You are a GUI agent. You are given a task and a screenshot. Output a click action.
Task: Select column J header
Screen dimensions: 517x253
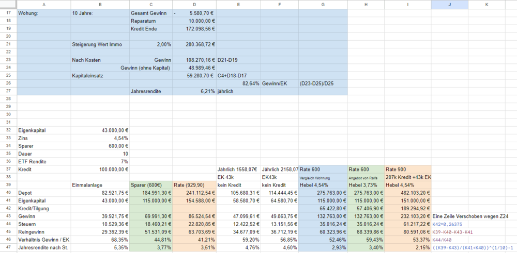[449, 4]
